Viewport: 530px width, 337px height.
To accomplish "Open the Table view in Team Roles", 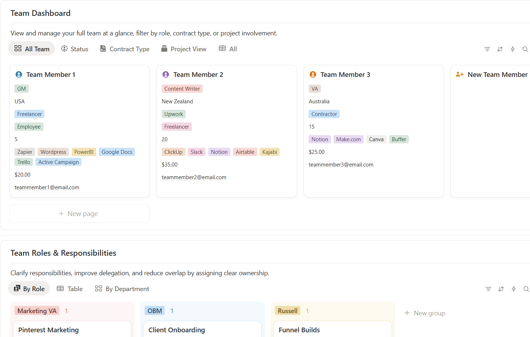I will (70, 289).
